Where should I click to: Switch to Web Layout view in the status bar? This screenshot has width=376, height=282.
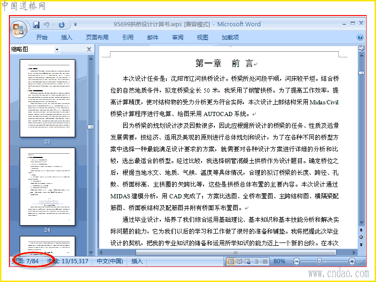point(248,261)
